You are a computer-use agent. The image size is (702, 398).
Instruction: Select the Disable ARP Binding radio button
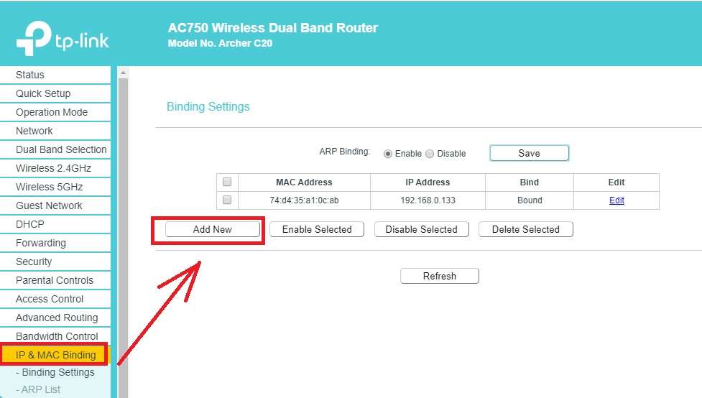point(430,153)
